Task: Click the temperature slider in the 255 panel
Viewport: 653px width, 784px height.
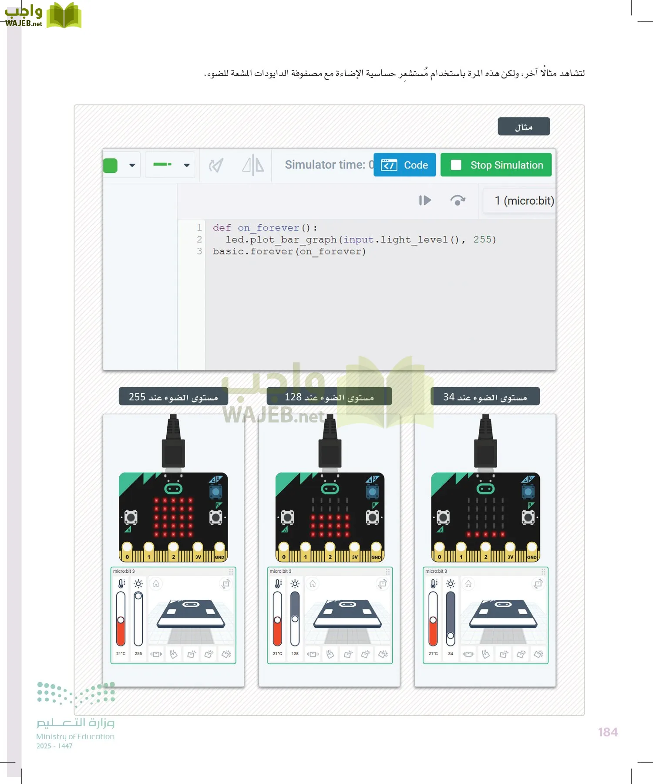Action: [x=121, y=618]
